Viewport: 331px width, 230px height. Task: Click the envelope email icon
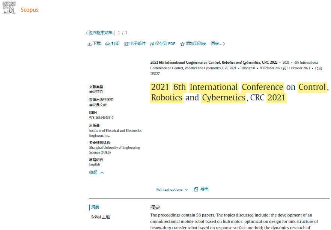(126, 44)
